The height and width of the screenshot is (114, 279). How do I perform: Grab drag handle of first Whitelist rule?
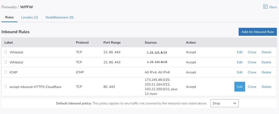[5, 52]
